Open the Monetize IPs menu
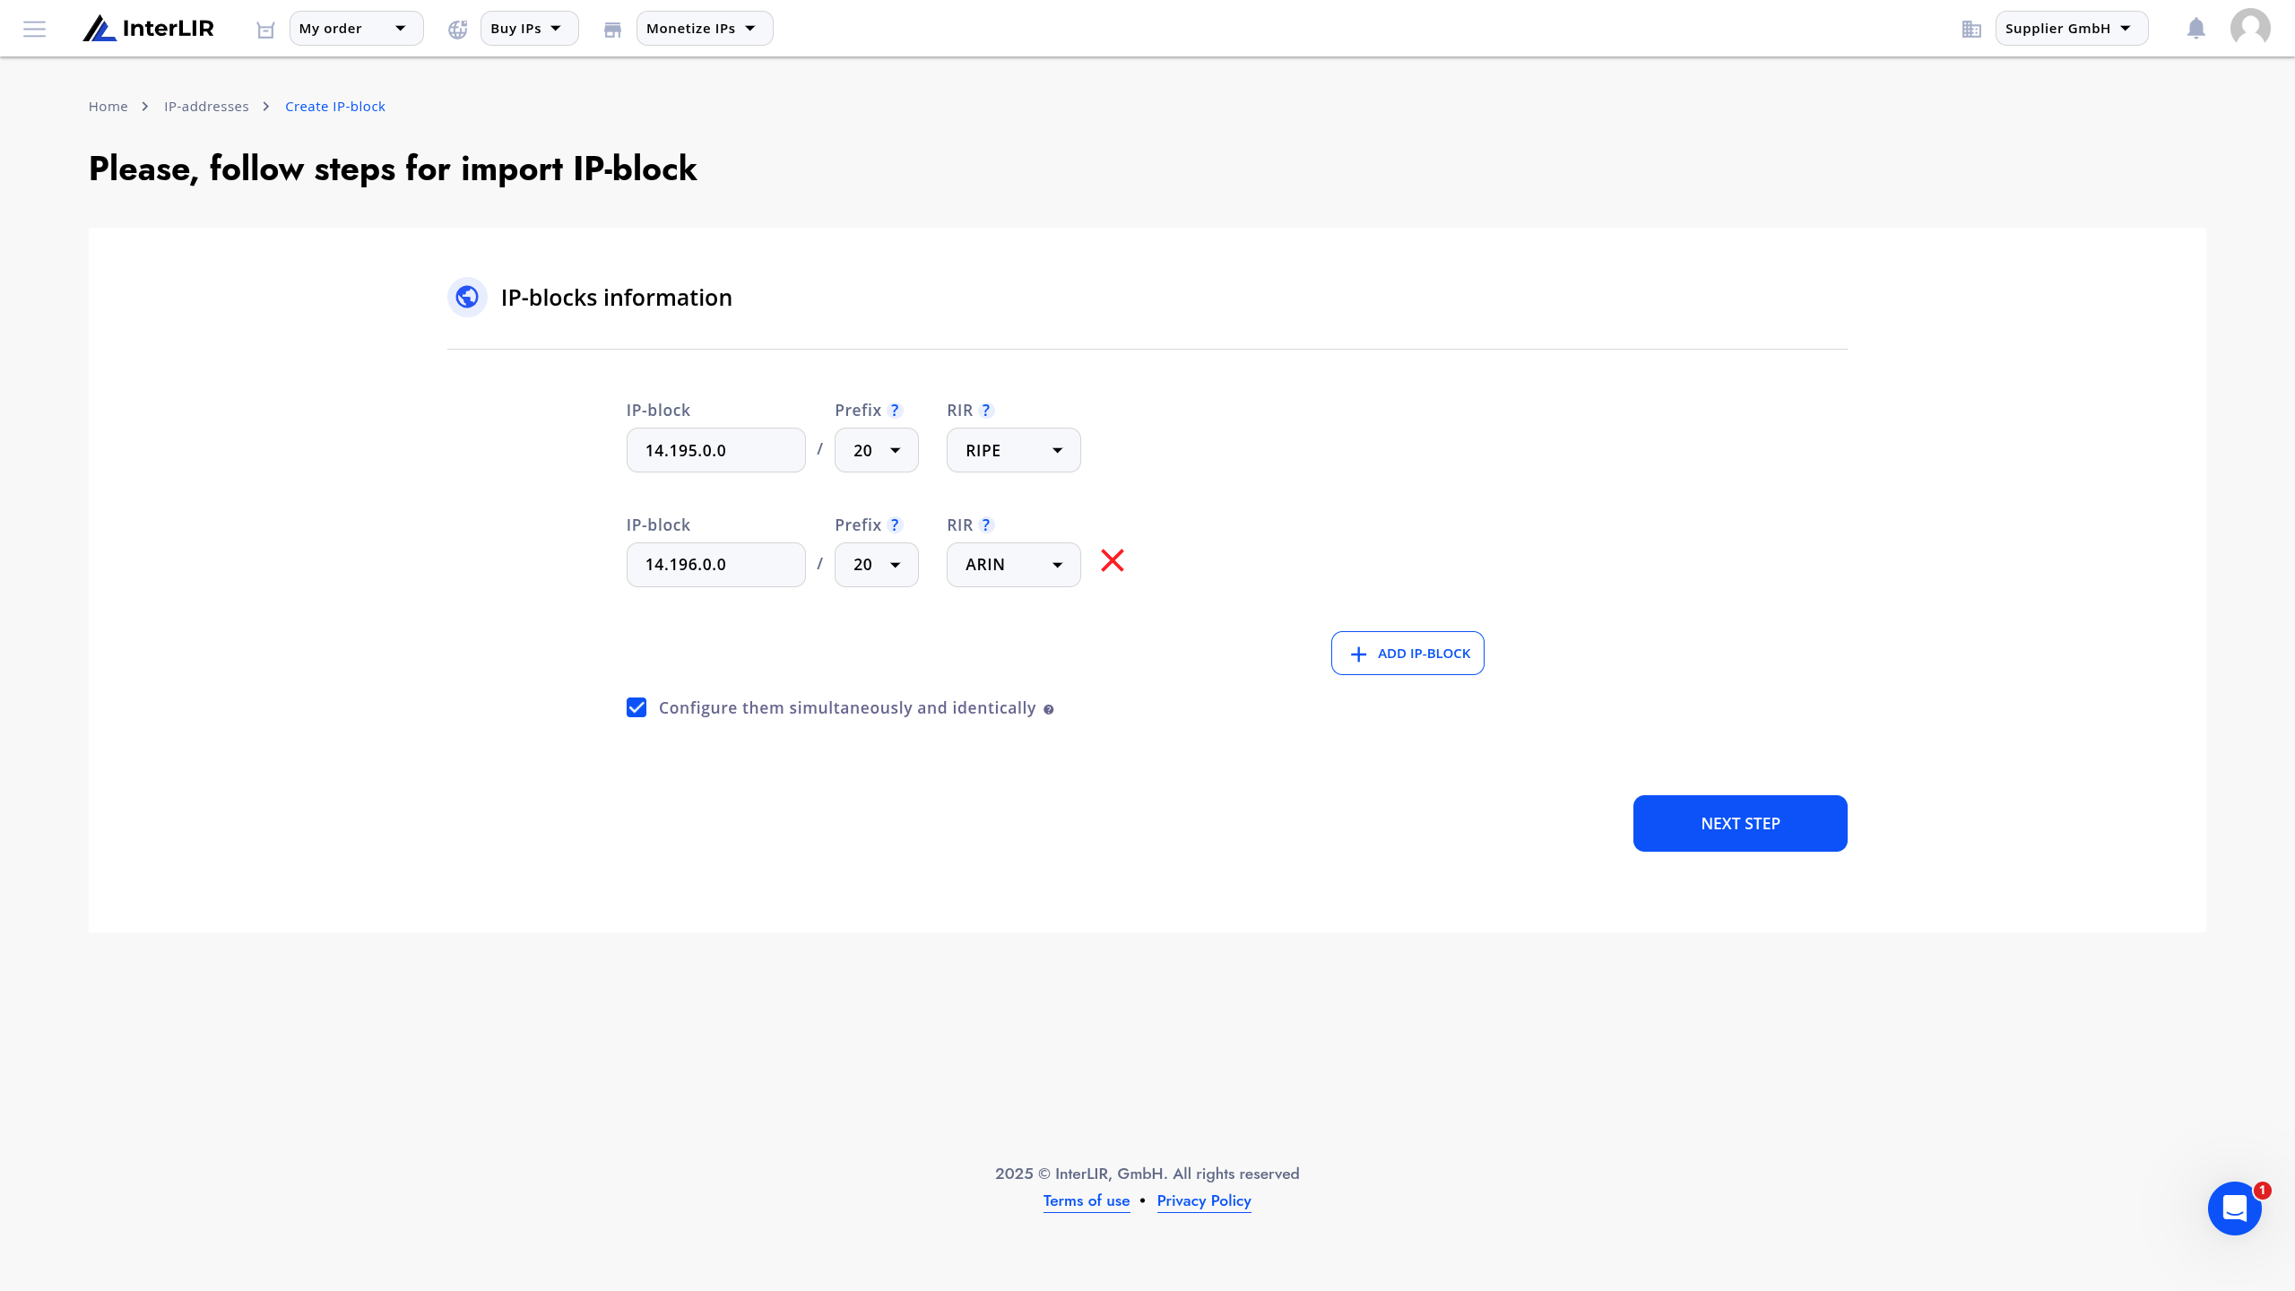 click(704, 29)
